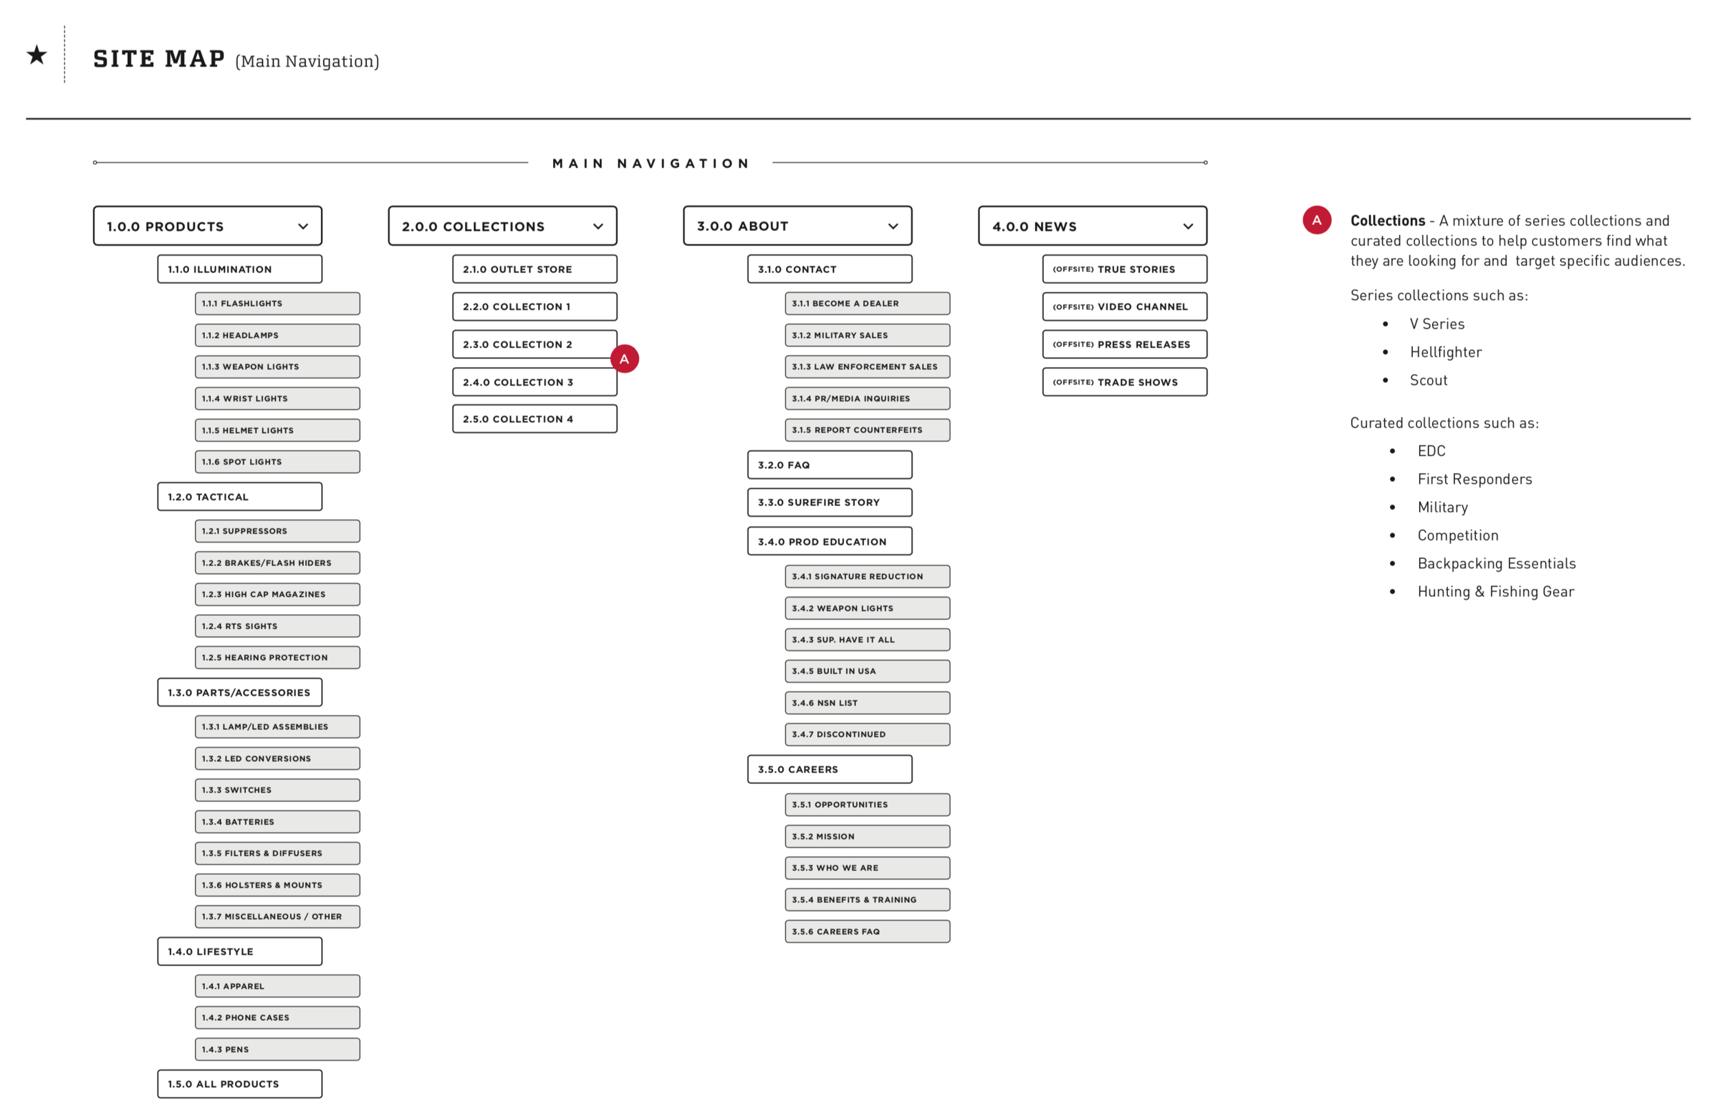Select 1.1.1 Flashlights

tap(277, 303)
